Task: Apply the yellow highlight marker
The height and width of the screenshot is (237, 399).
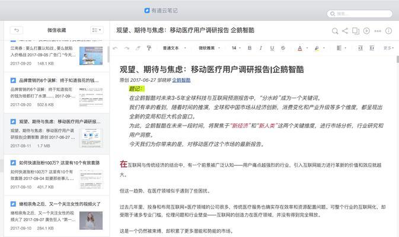Action: pyautogui.click(x=317, y=48)
